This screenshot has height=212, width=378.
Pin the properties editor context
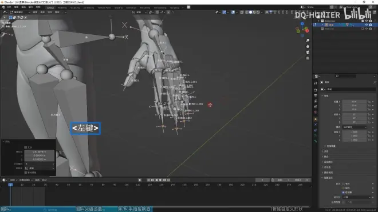pos(375,82)
